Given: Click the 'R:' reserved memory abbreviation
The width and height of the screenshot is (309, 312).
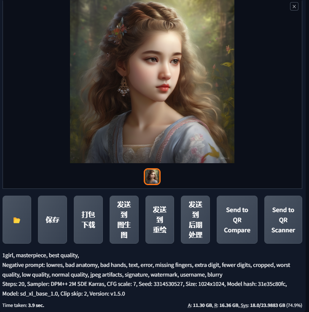Looking at the screenshot, I should (216, 305).
